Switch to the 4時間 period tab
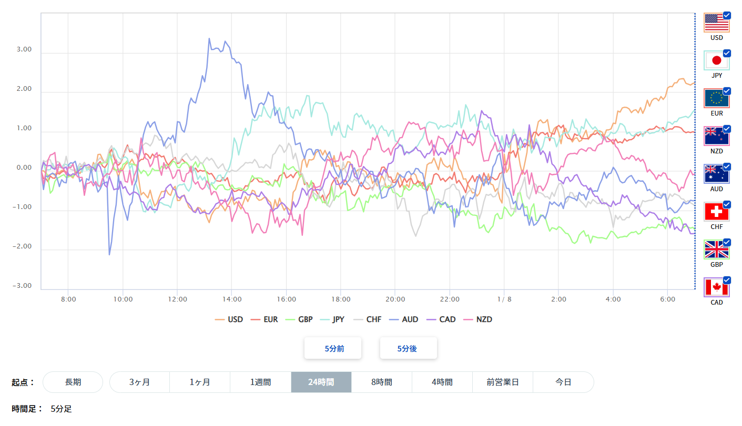The width and height of the screenshot is (742, 426). pos(442,382)
